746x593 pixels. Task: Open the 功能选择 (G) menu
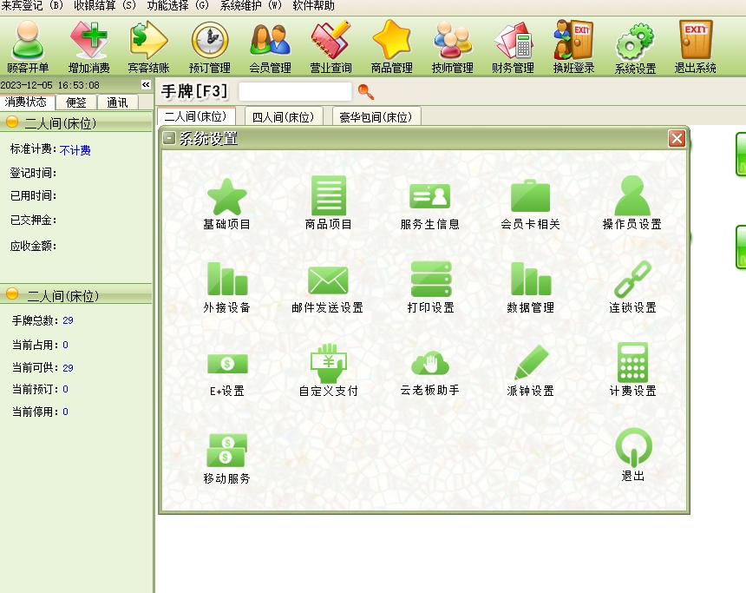(x=178, y=6)
